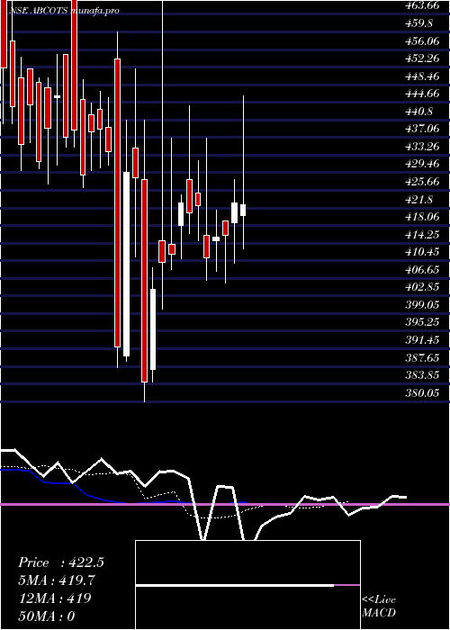Click the 452.26 price axis label

422,58
